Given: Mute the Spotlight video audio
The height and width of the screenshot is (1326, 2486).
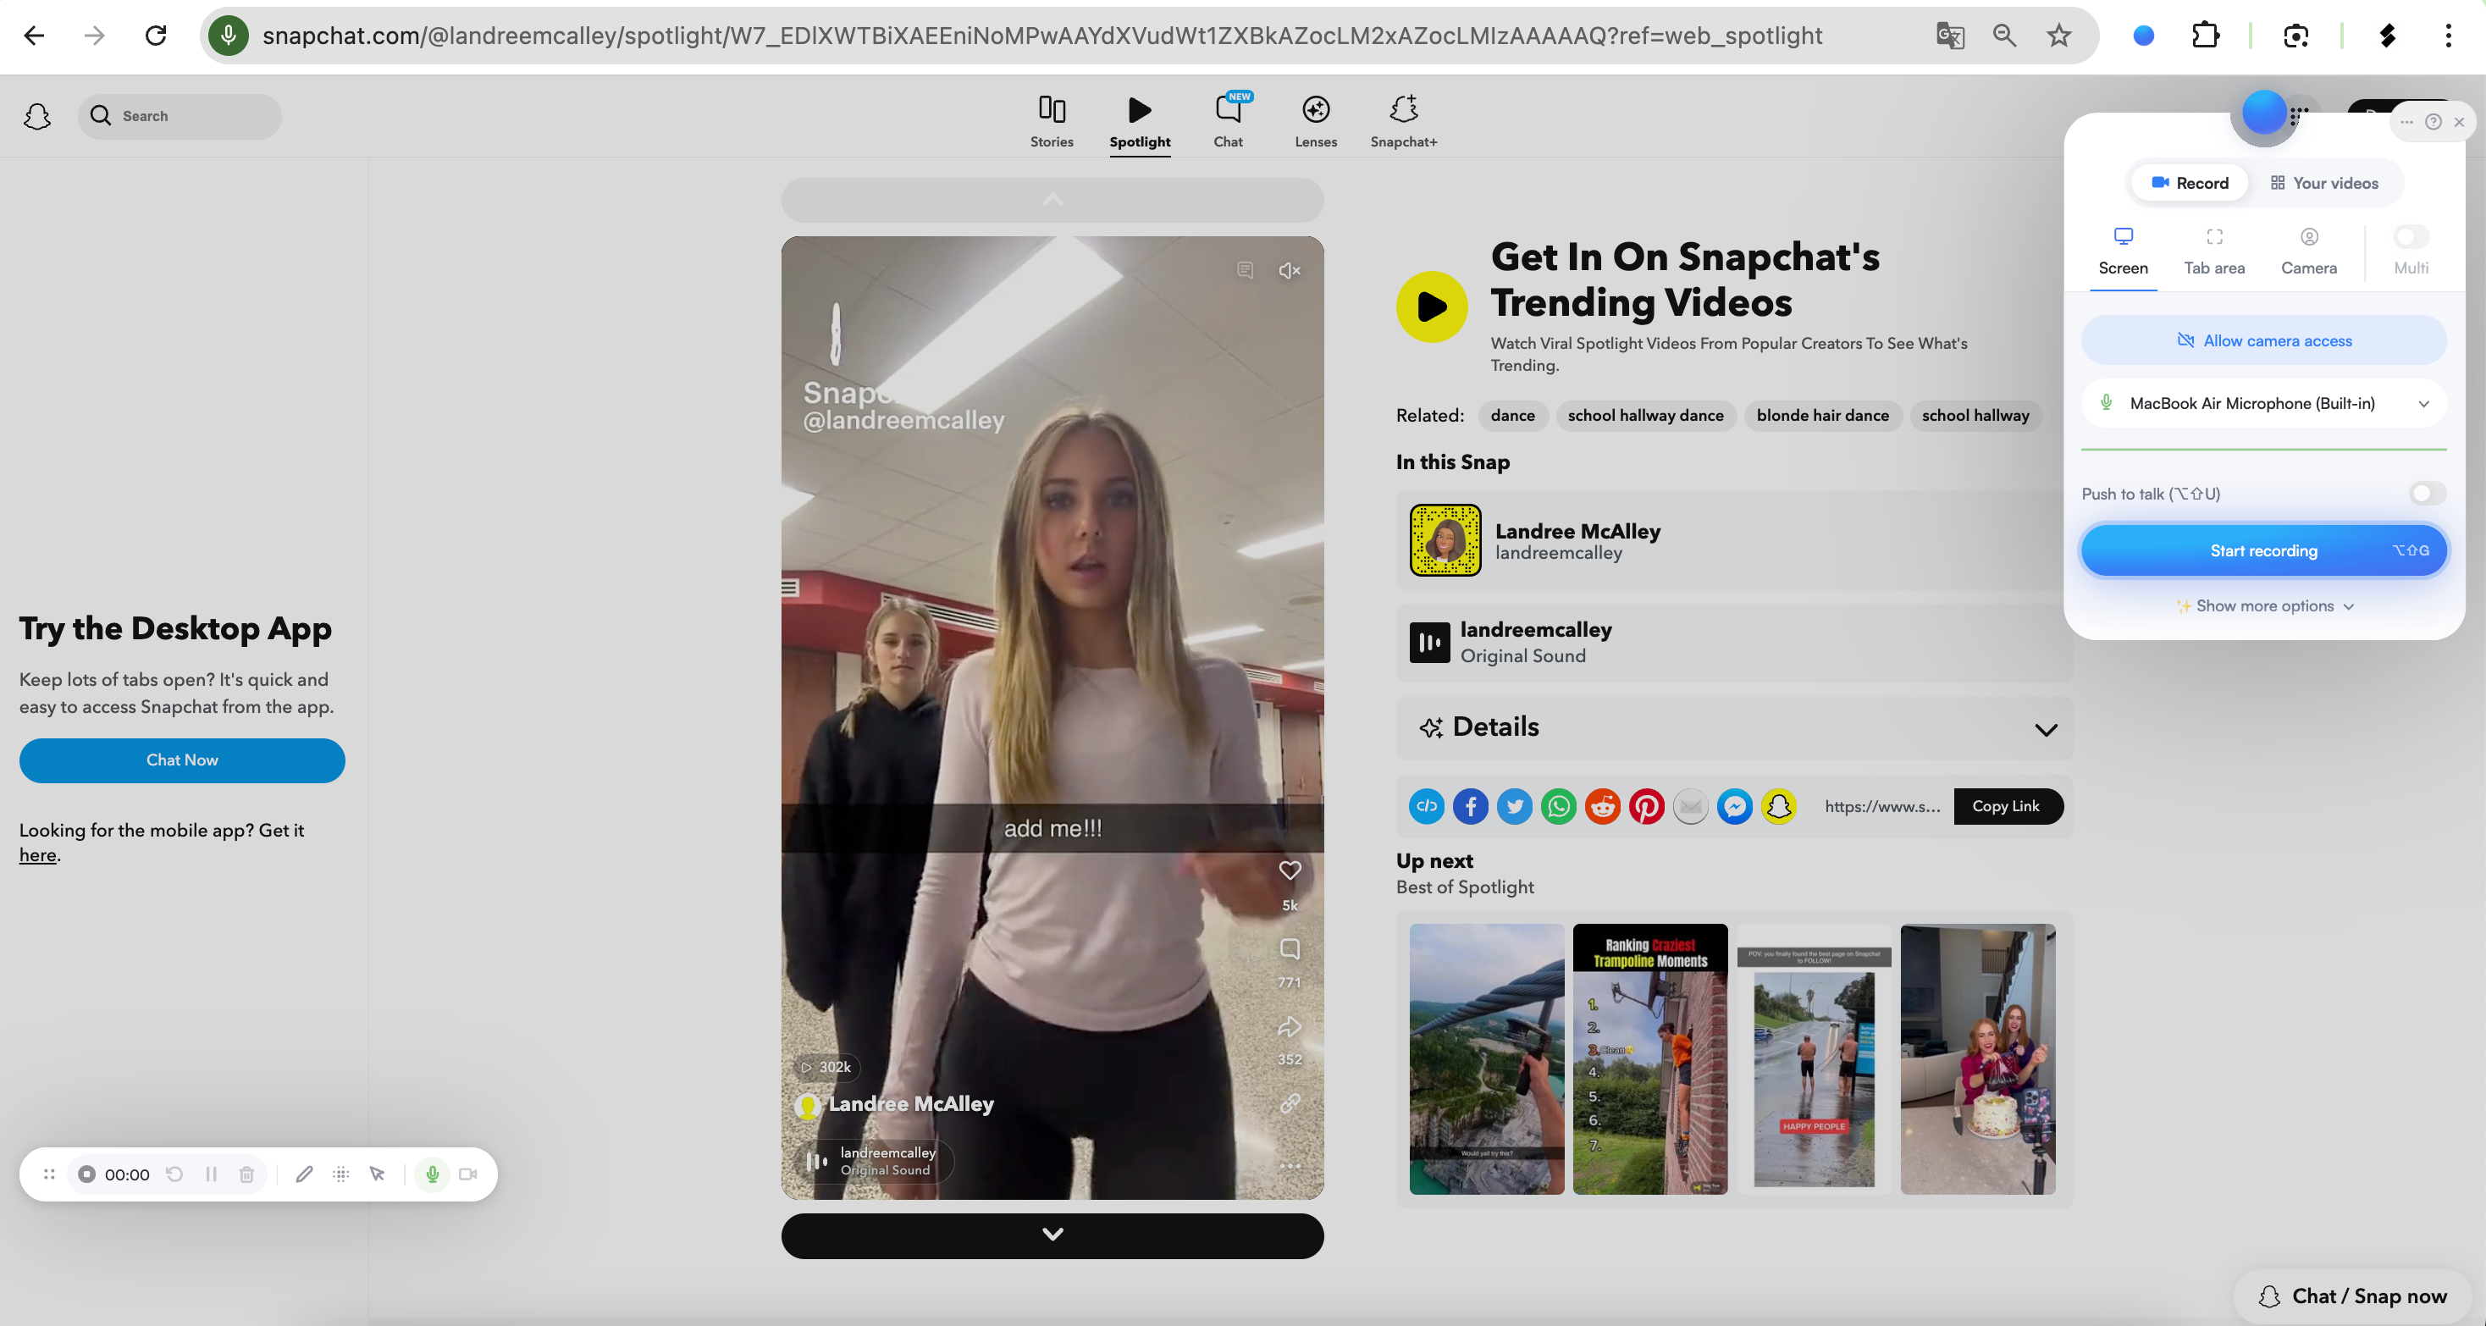Looking at the screenshot, I should pyautogui.click(x=1290, y=271).
